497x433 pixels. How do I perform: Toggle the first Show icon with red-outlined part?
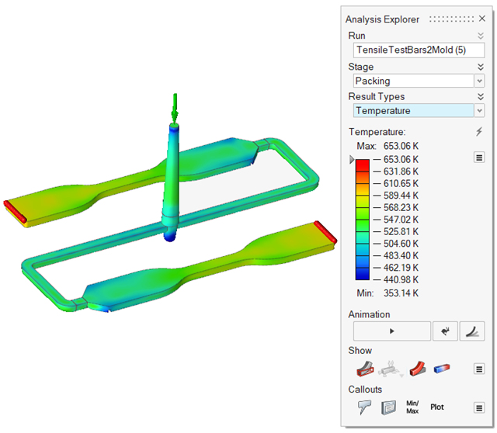click(364, 367)
